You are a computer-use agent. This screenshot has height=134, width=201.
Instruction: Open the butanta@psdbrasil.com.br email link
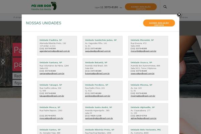97,73
